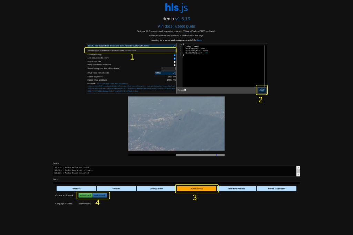
Task: Click the video player frame
Action: tap(176, 124)
